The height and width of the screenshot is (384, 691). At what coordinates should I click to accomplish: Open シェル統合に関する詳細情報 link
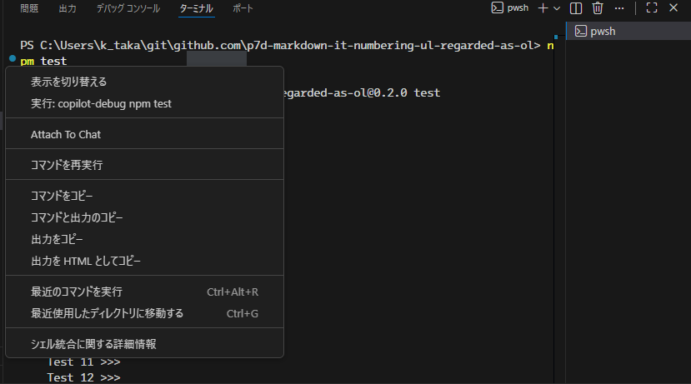pos(93,343)
